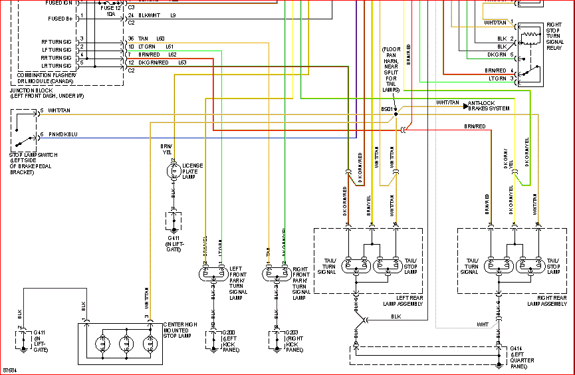Click the right front park/turn lamp bulb symbol
Image resolution: width=575 pixels, height=375 pixels.
pos(277,274)
